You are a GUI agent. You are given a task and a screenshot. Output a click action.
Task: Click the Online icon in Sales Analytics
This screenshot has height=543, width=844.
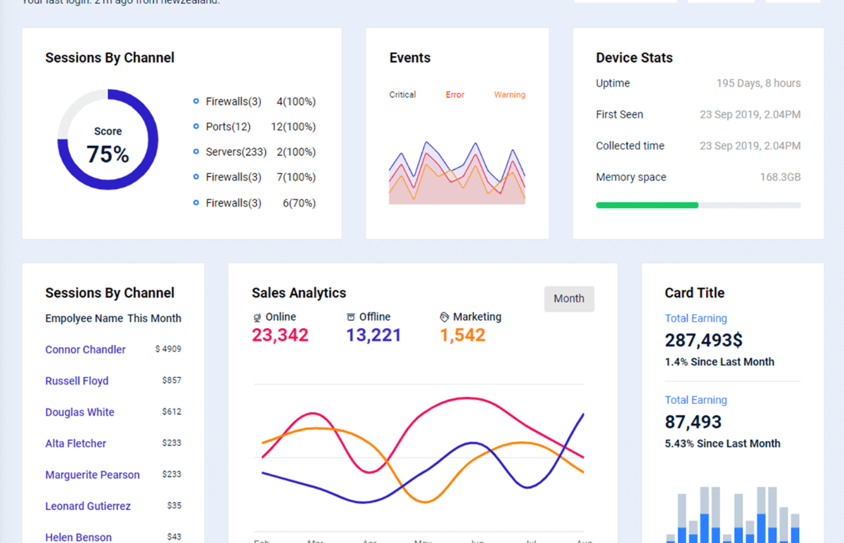(257, 318)
